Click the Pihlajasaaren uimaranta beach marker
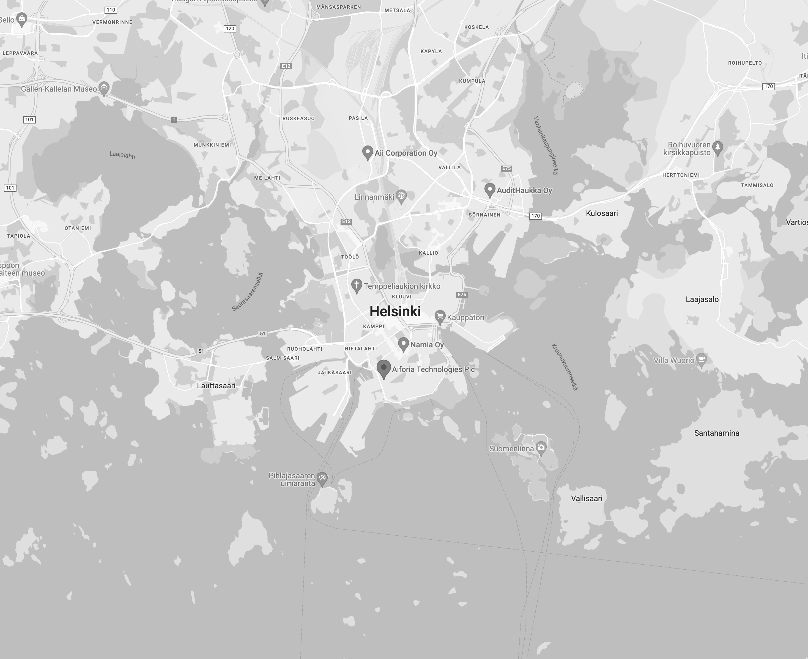The height and width of the screenshot is (659, 808). coord(322,479)
